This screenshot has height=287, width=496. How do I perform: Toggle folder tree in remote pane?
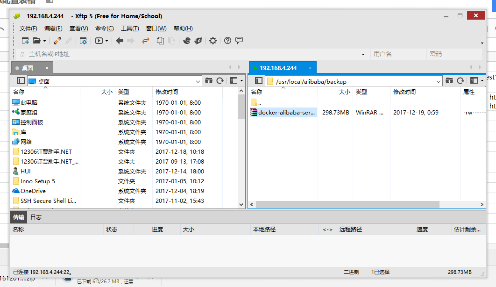pyautogui.click(x=258, y=81)
